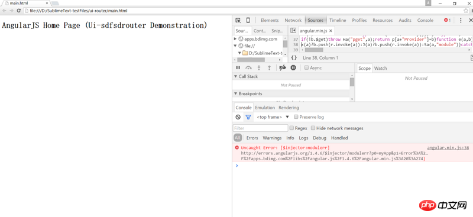Close the angular.min.js file tab
The height and width of the screenshot is (217, 473).
click(331, 31)
